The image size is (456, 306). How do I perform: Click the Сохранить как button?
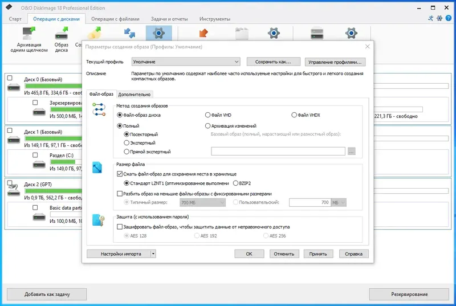[x=273, y=62]
